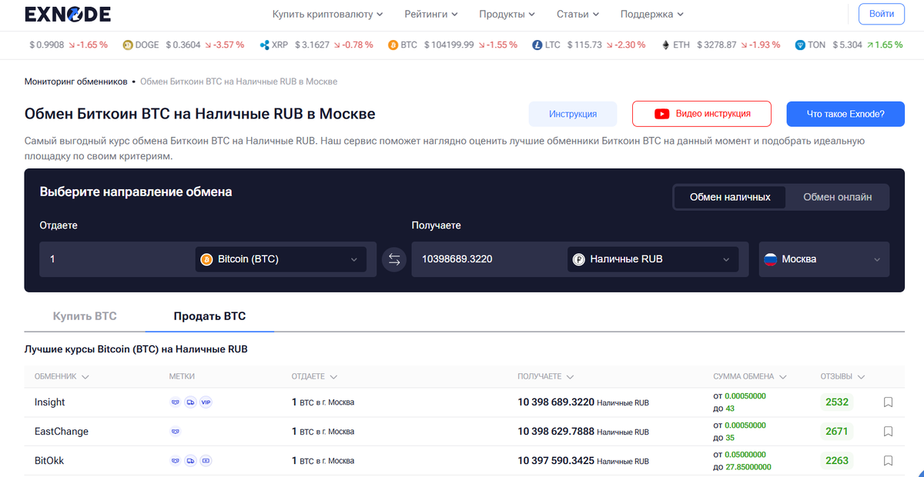Click the Отдаете amount field showing 1

[115, 259]
